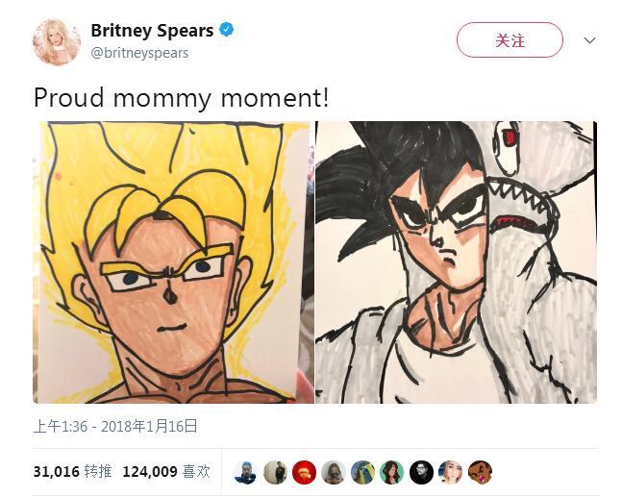The width and height of the screenshot is (622, 497).
Task: Open liker avatar of brunette on teal
Action: 392,472
